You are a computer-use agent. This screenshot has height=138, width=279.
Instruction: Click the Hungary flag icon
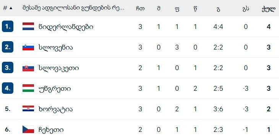coord(28,88)
